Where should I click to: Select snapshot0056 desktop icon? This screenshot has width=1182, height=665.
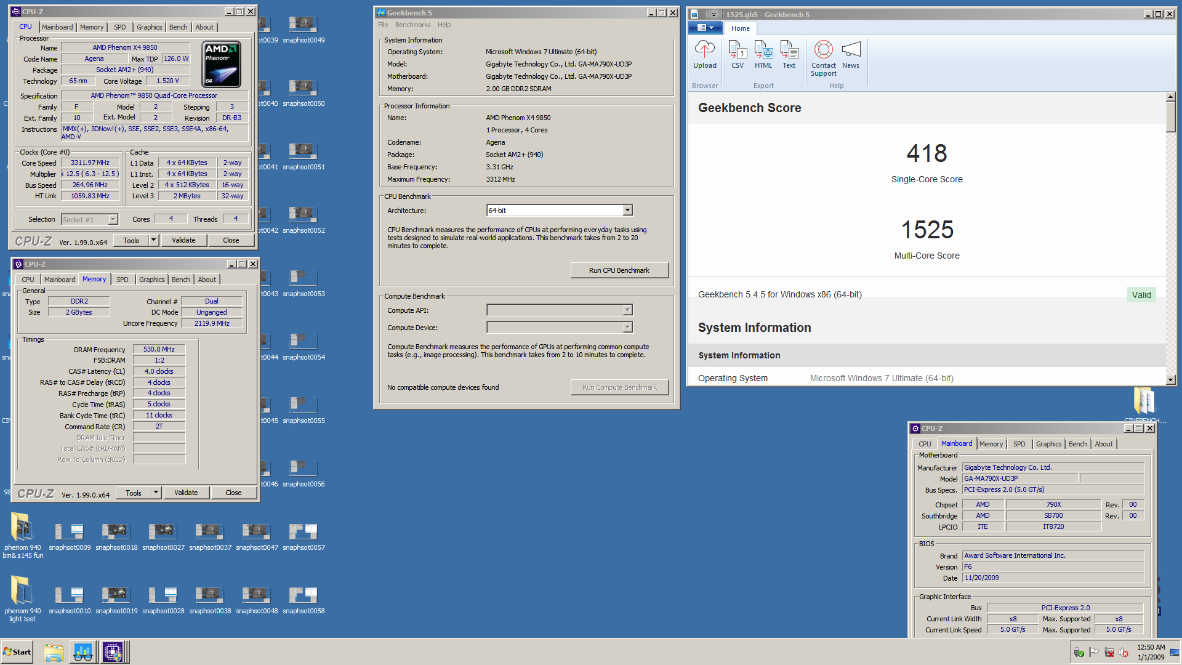[304, 474]
